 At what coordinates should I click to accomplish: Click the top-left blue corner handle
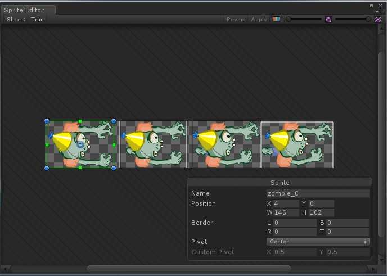(47, 121)
